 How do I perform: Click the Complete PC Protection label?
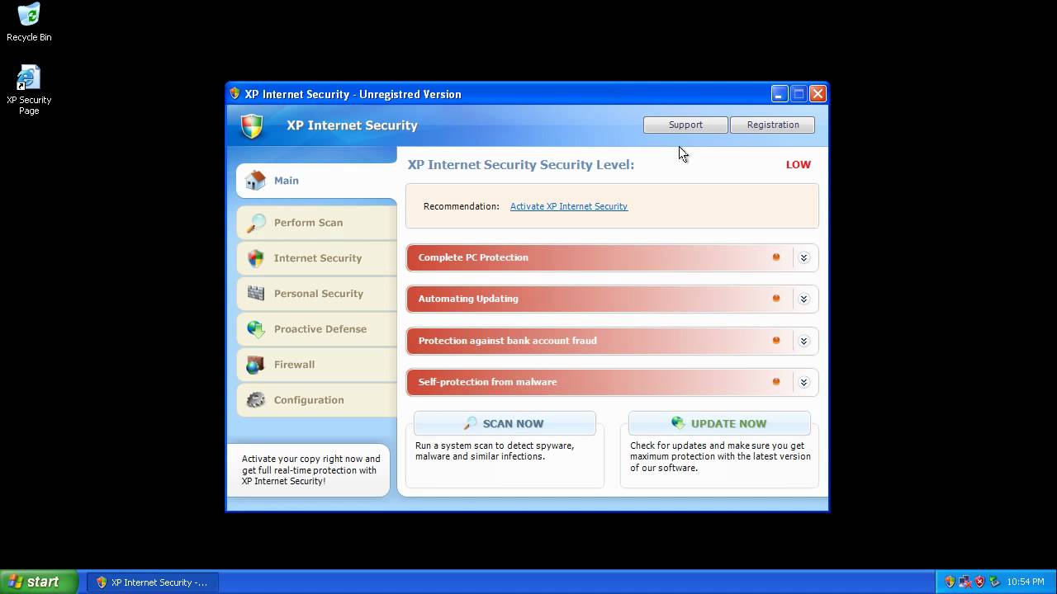pos(473,257)
